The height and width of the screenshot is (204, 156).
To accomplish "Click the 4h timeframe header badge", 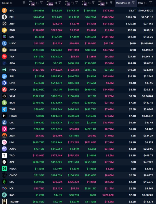I will point(85,4).
